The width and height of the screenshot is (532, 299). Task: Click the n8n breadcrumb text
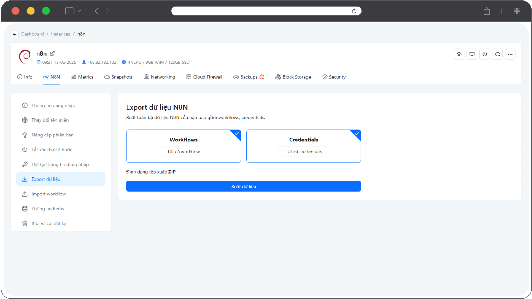tap(81, 34)
